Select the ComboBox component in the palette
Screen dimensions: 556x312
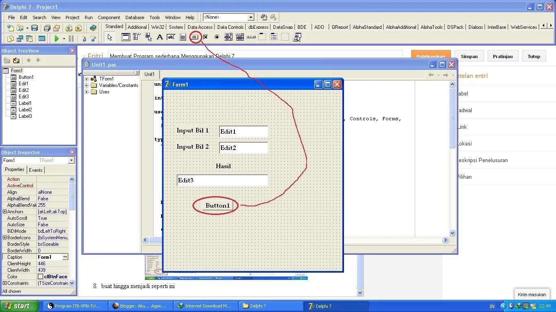tap(240, 37)
